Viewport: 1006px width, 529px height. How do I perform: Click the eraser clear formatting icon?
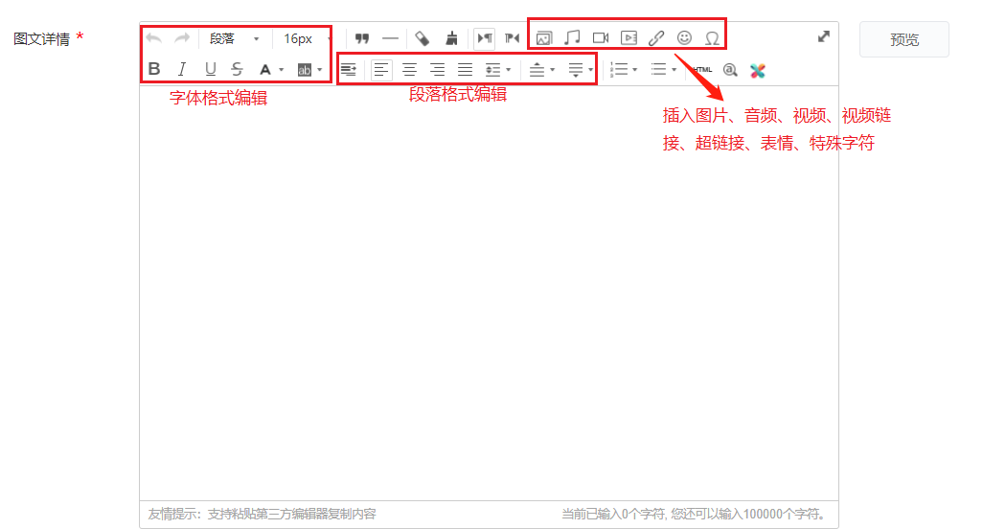pos(423,38)
